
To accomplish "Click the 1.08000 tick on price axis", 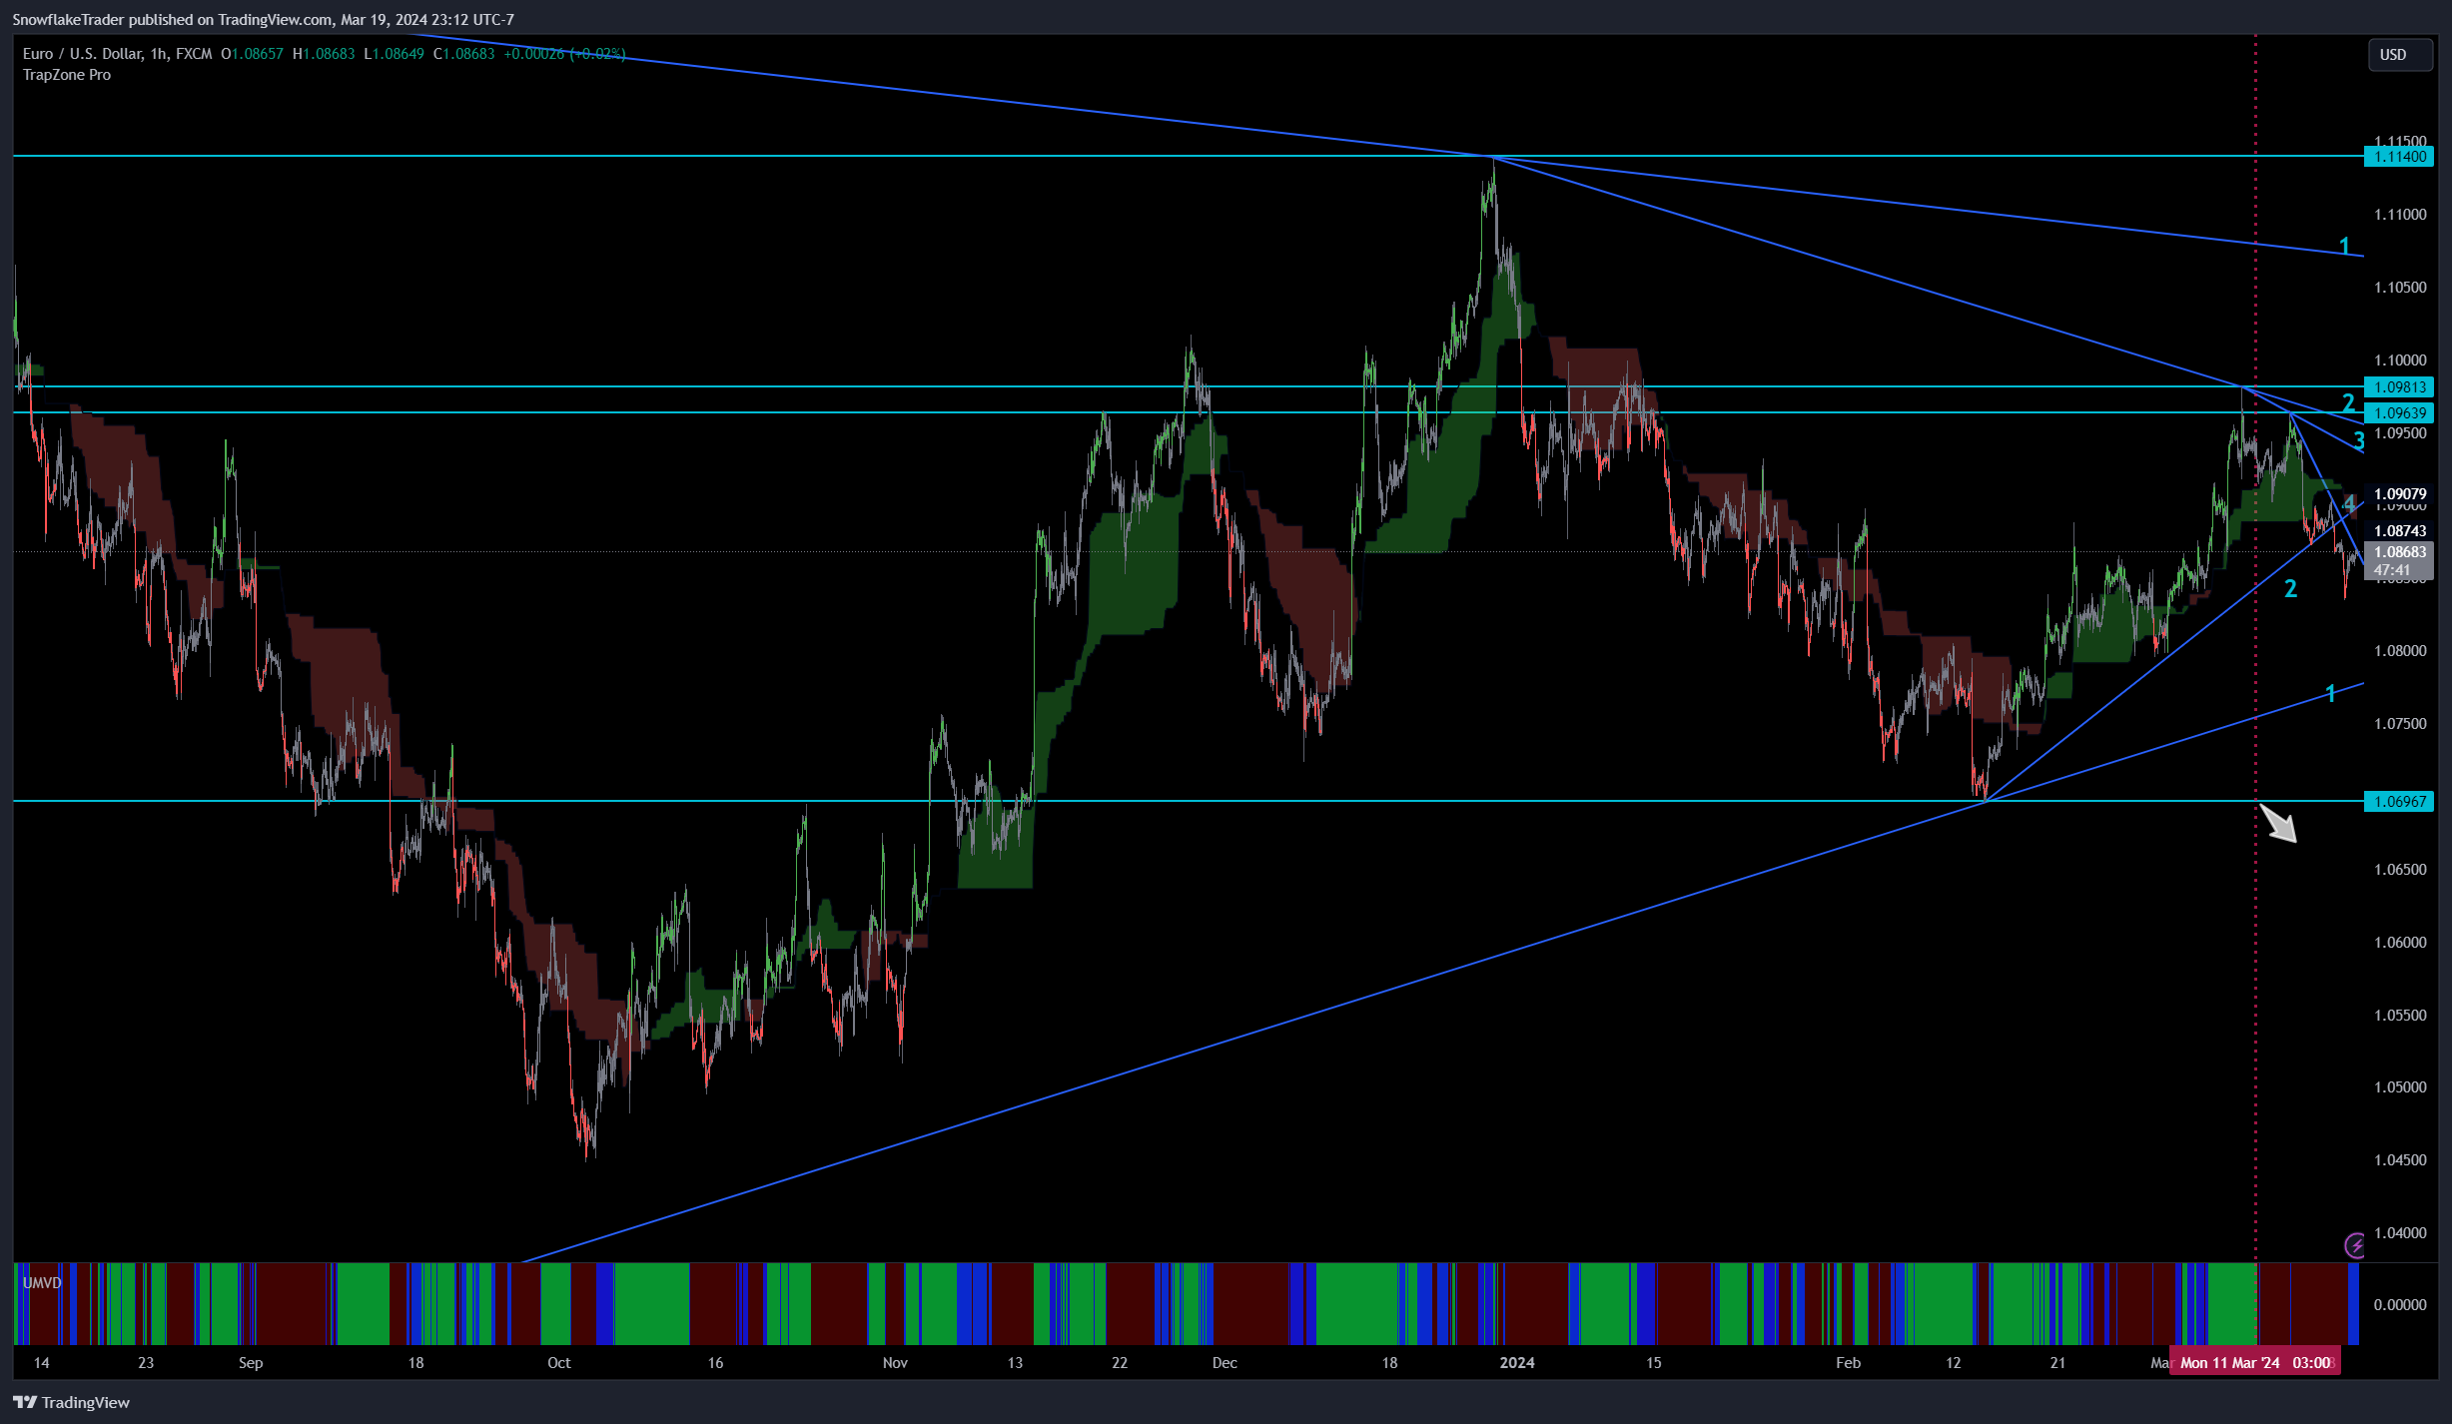I will click(x=2400, y=651).
